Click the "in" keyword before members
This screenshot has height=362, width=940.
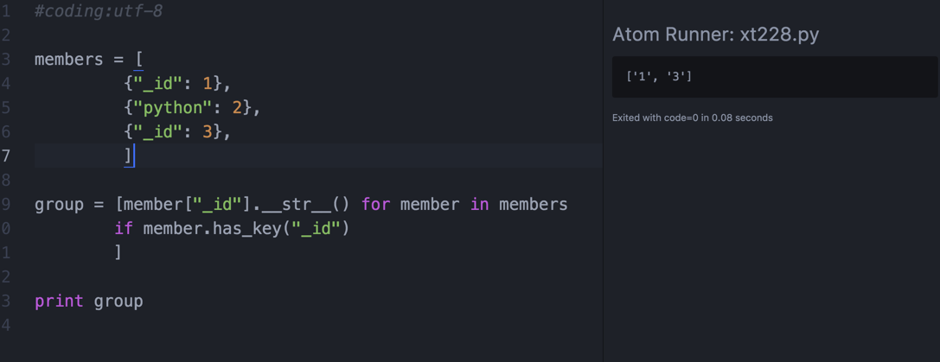pyautogui.click(x=480, y=205)
